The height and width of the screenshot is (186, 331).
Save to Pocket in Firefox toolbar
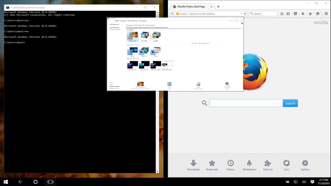click(x=295, y=14)
